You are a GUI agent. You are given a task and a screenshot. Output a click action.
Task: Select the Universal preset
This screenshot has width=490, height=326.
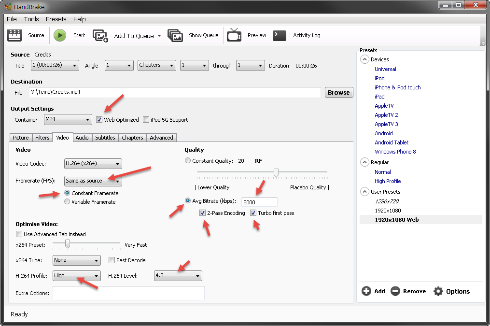click(x=385, y=69)
